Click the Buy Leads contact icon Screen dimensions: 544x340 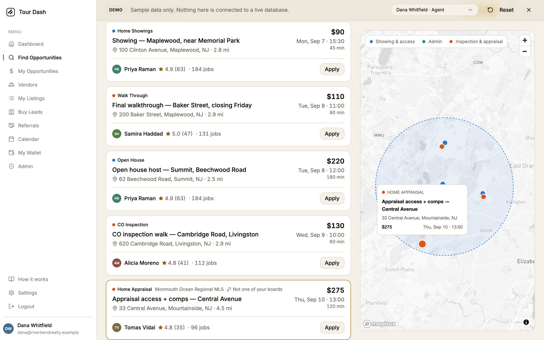click(11, 112)
